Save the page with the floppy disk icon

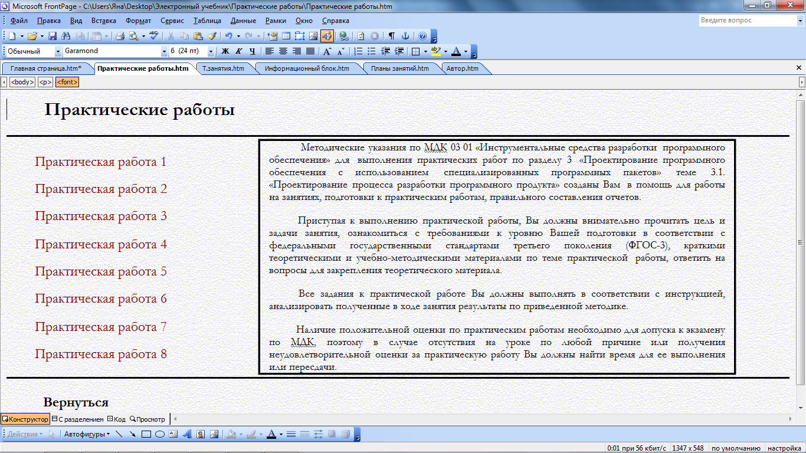pyautogui.click(x=52, y=36)
